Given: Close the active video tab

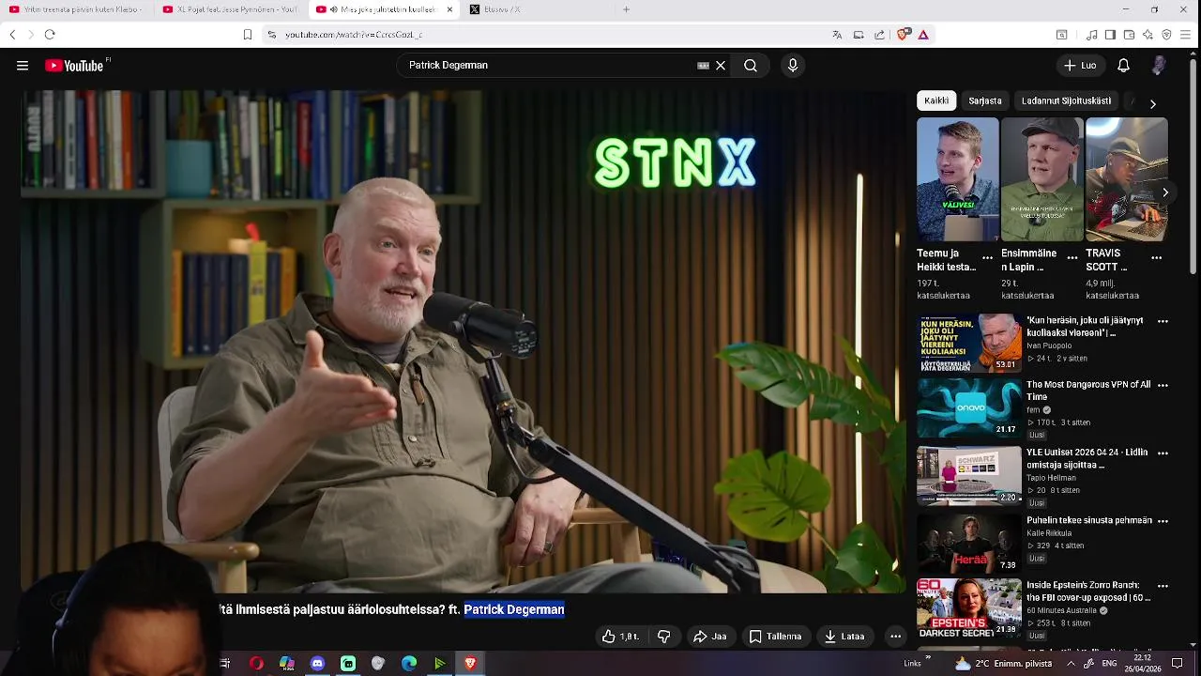Looking at the screenshot, I should pos(449,9).
